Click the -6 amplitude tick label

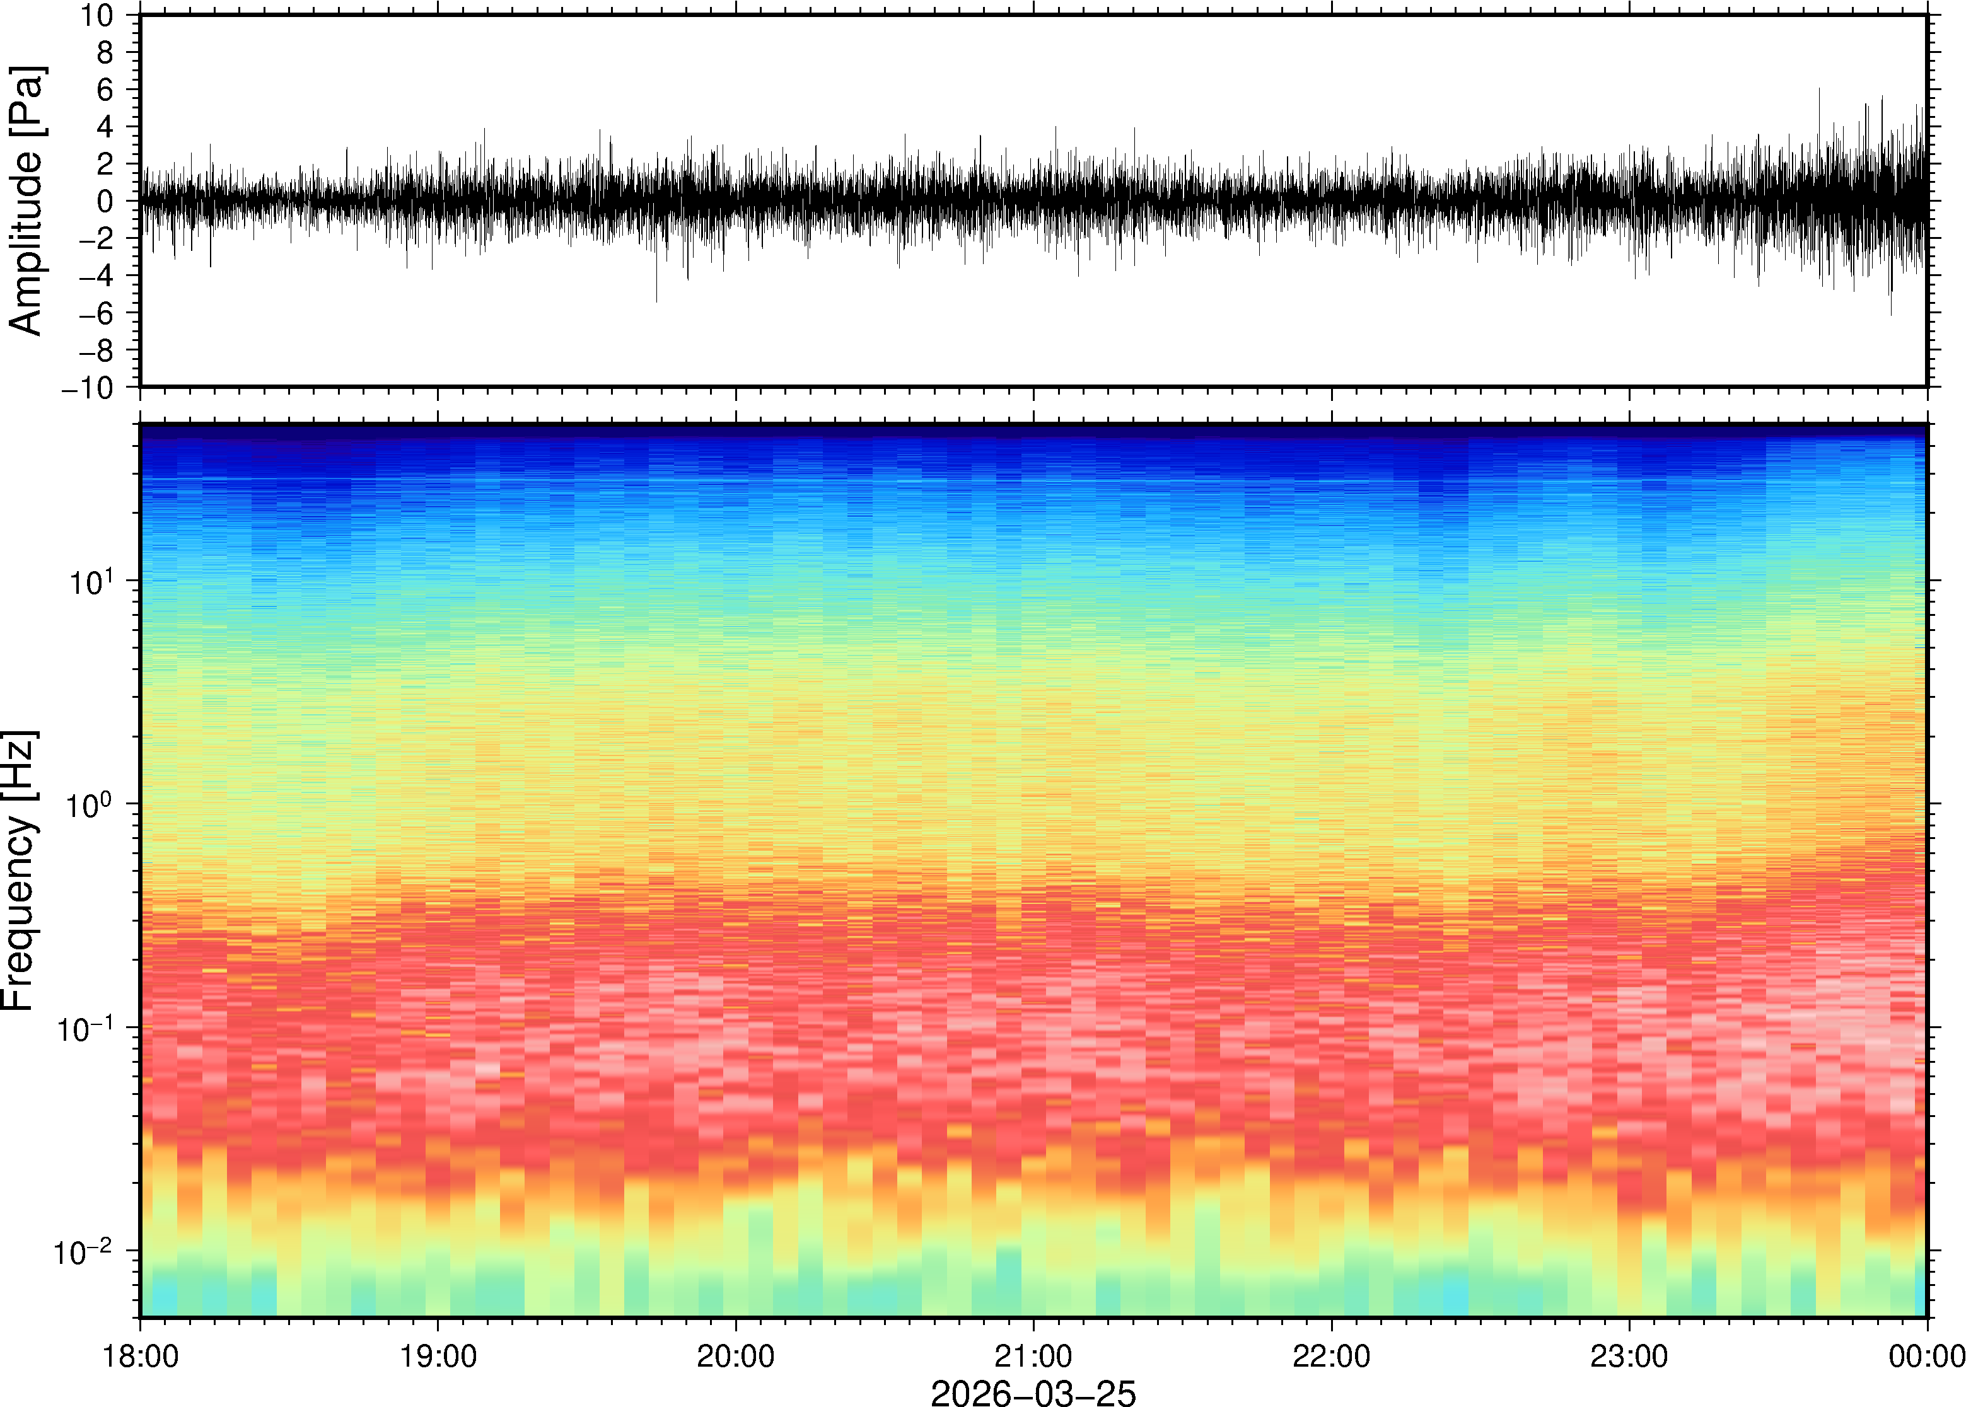click(x=95, y=314)
